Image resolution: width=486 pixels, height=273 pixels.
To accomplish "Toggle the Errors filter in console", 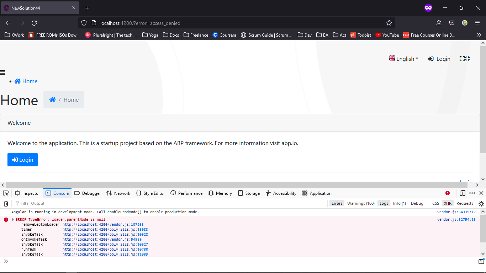I will pyautogui.click(x=337, y=203).
